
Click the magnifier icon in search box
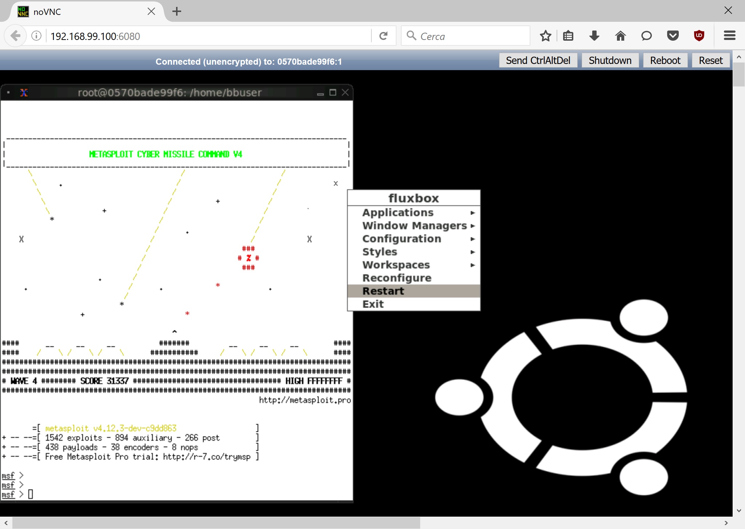coord(411,36)
